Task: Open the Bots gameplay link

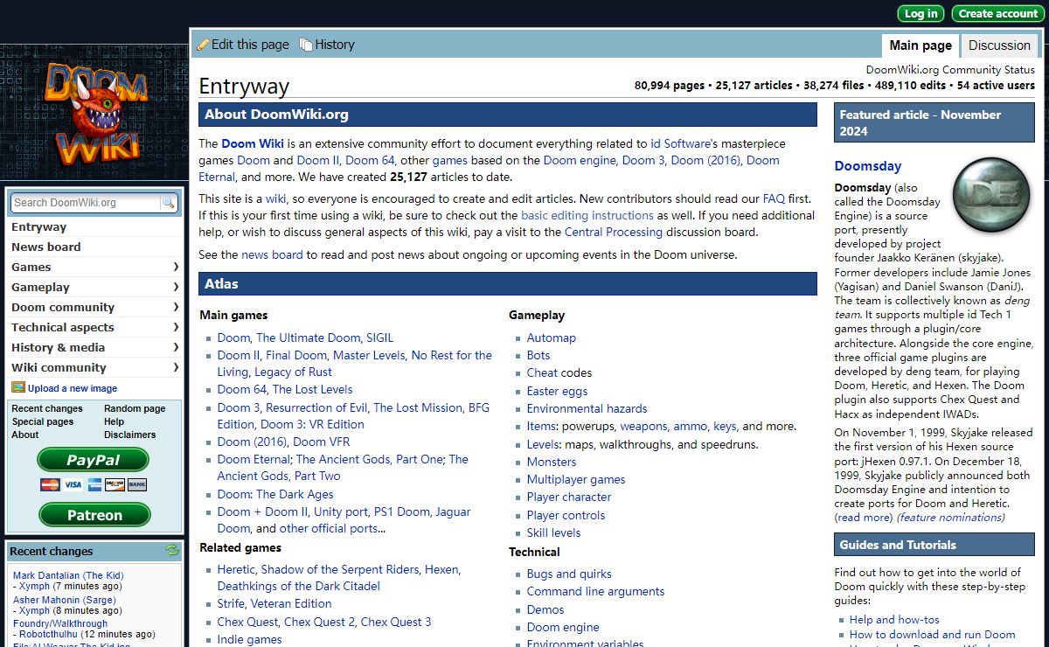Action: click(538, 355)
